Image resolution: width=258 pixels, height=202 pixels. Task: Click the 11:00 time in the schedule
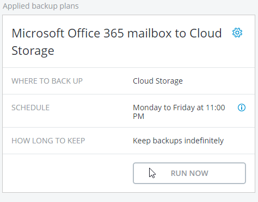point(216,108)
